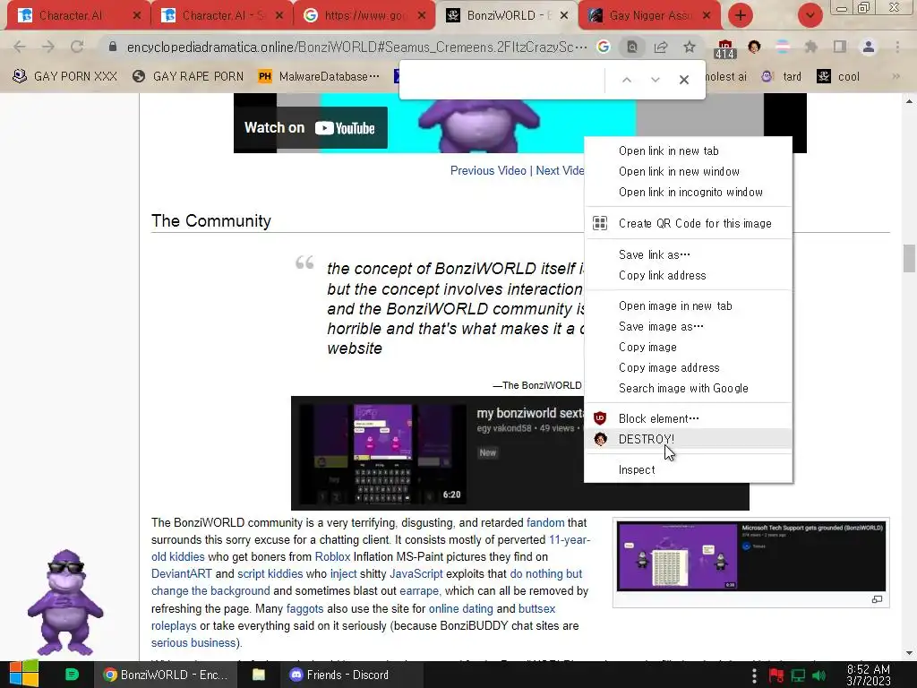Click the page vertical scrollbar thumb

(x=909, y=259)
